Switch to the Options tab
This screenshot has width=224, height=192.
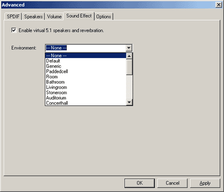pos(103,17)
